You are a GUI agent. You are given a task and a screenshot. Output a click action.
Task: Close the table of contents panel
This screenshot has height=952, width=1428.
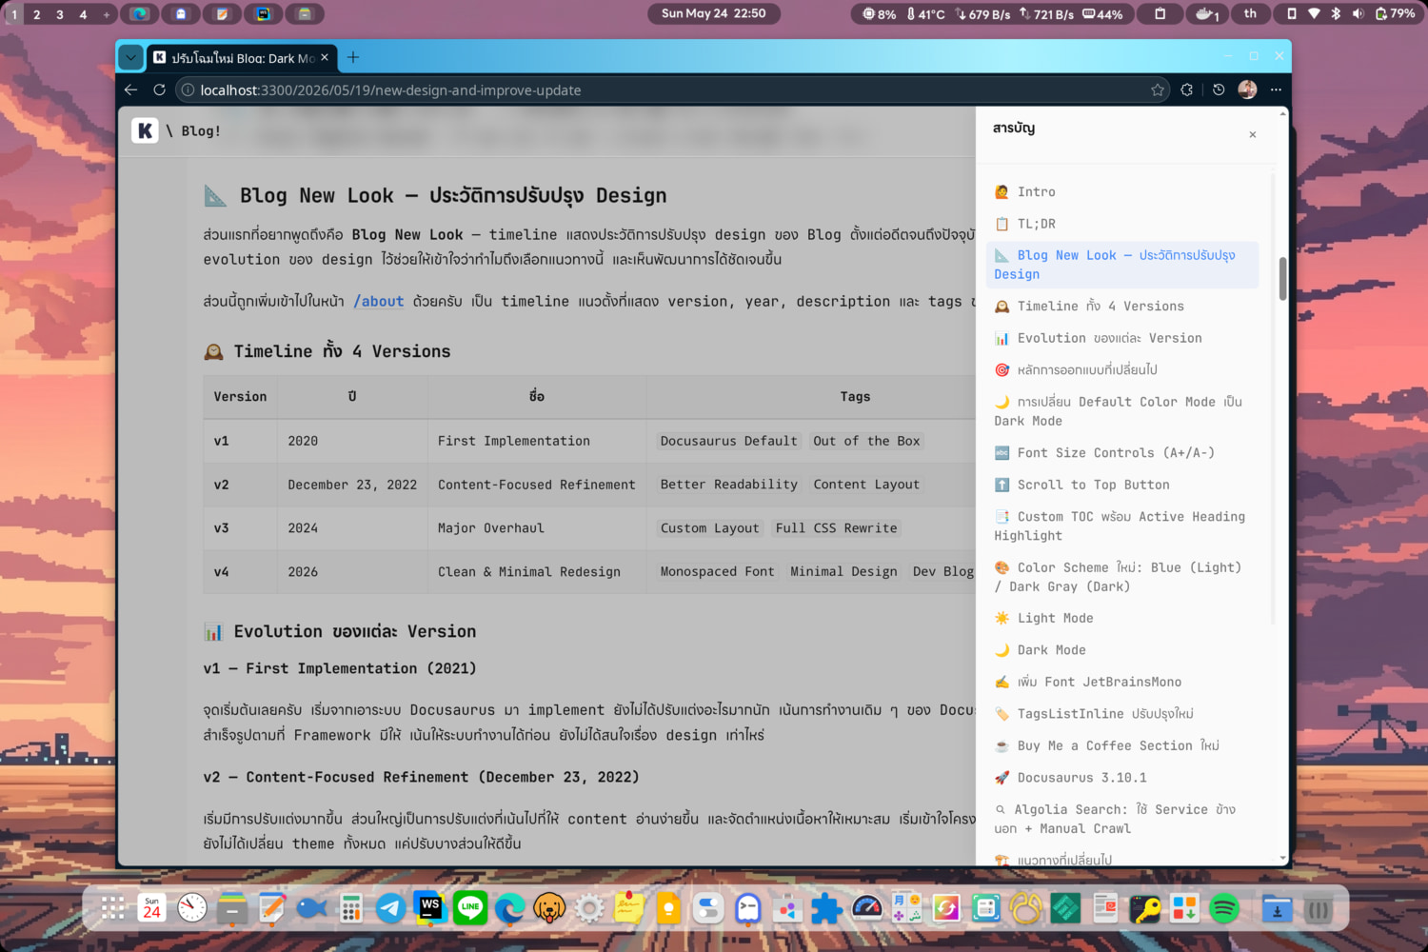click(x=1253, y=134)
